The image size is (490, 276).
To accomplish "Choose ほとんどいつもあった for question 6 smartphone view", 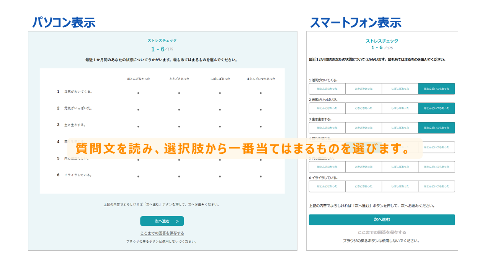I will point(437,186).
